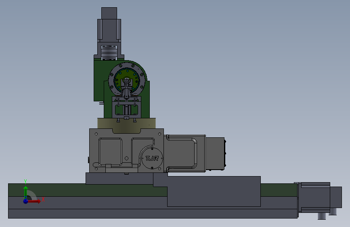The width and height of the screenshot is (350, 227).
Task: Select the gripper fixture frame below the flange
Action: click(x=127, y=107)
